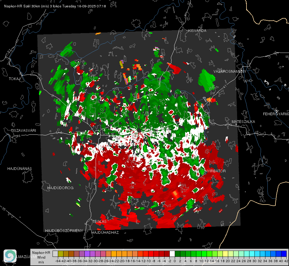Click the HAJDÚHADHÁZ town label
The image size is (289, 266).
105,233
